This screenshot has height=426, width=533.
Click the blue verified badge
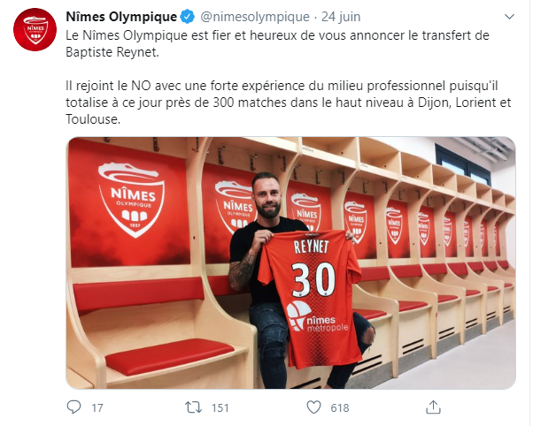(188, 17)
